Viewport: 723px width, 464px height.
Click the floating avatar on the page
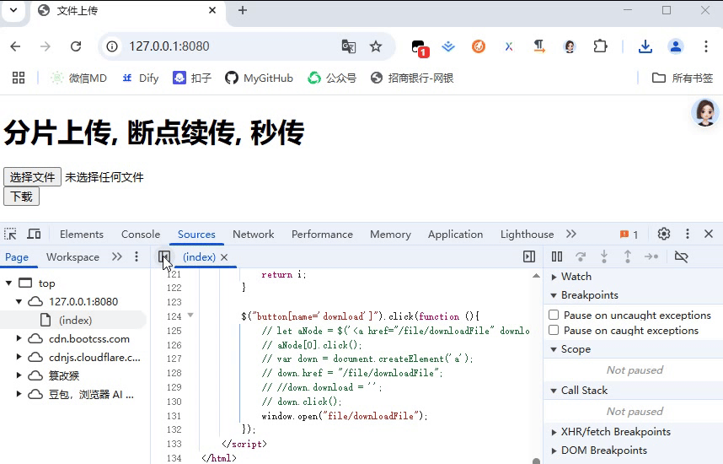pyautogui.click(x=704, y=112)
